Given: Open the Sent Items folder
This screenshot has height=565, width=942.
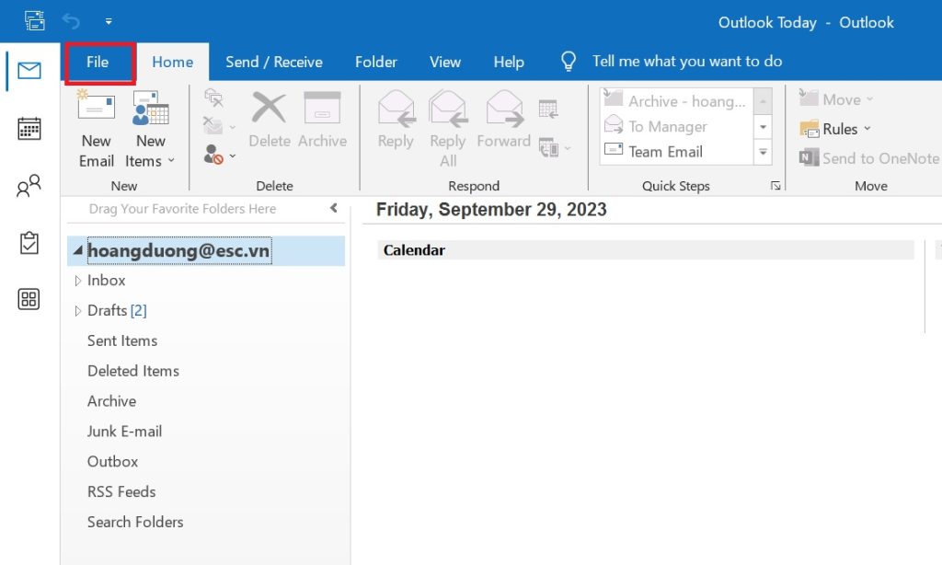Looking at the screenshot, I should [122, 340].
